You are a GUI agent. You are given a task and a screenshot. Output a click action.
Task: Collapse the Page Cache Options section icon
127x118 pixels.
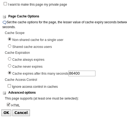4,17
